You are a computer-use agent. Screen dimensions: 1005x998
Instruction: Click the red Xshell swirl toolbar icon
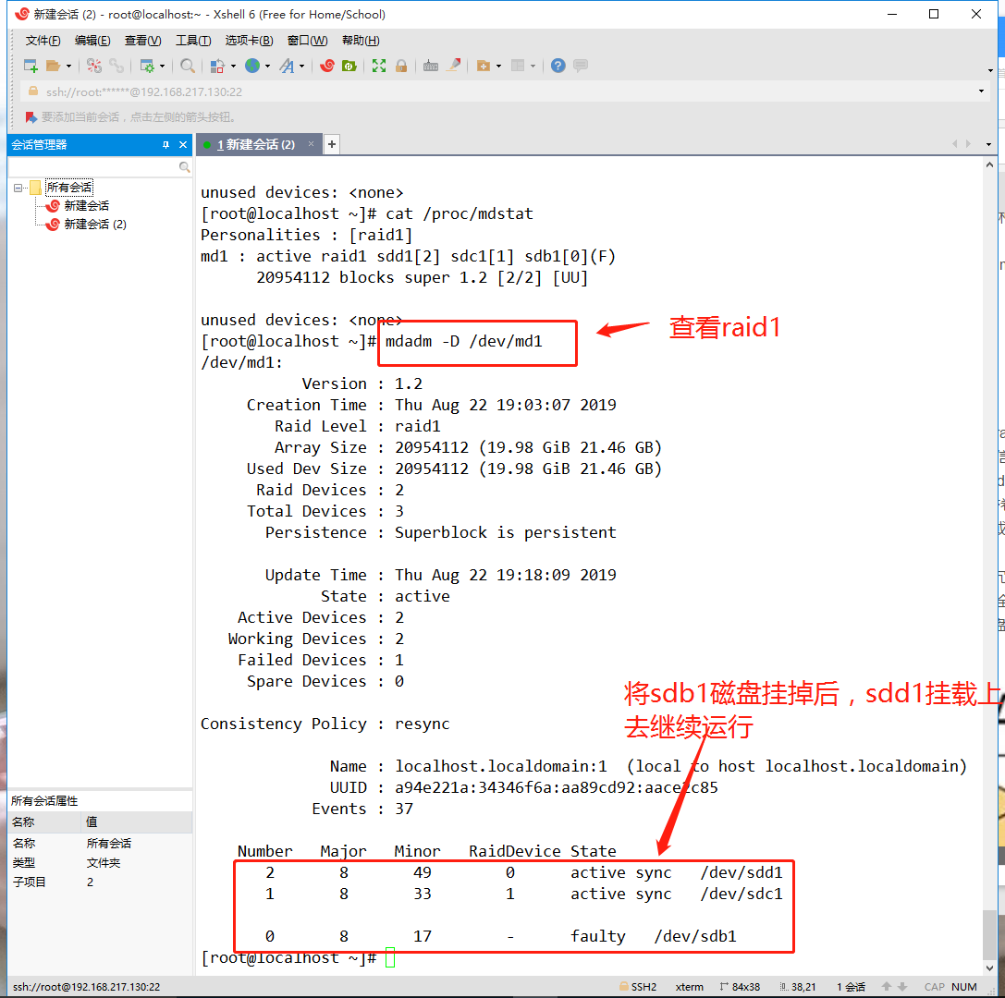click(327, 66)
